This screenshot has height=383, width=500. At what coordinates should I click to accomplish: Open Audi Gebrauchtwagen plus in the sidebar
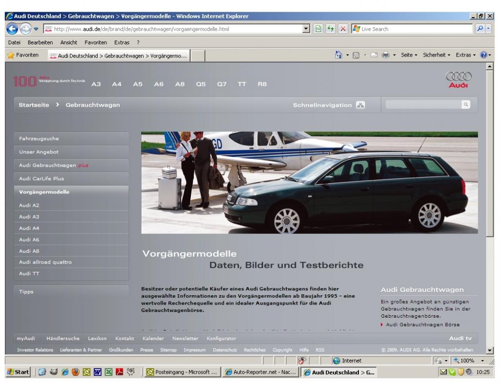pyautogui.click(x=71, y=165)
